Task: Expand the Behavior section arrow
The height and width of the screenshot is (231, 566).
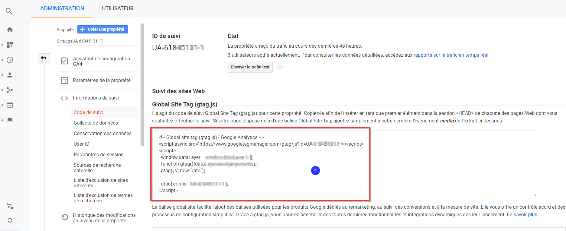Action: pyautogui.click(x=2, y=105)
